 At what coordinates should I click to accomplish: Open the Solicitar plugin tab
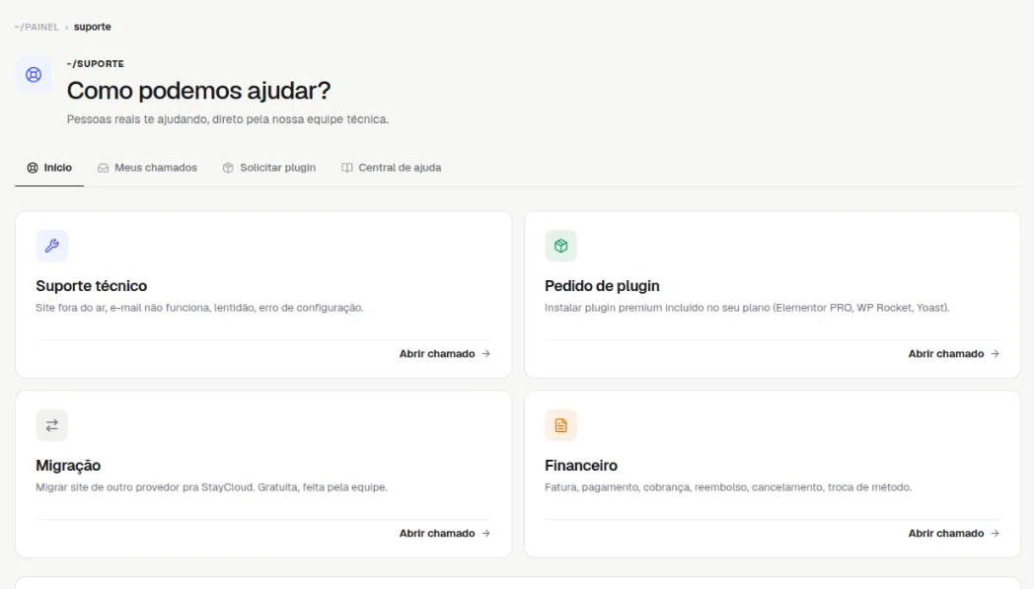coord(269,168)
